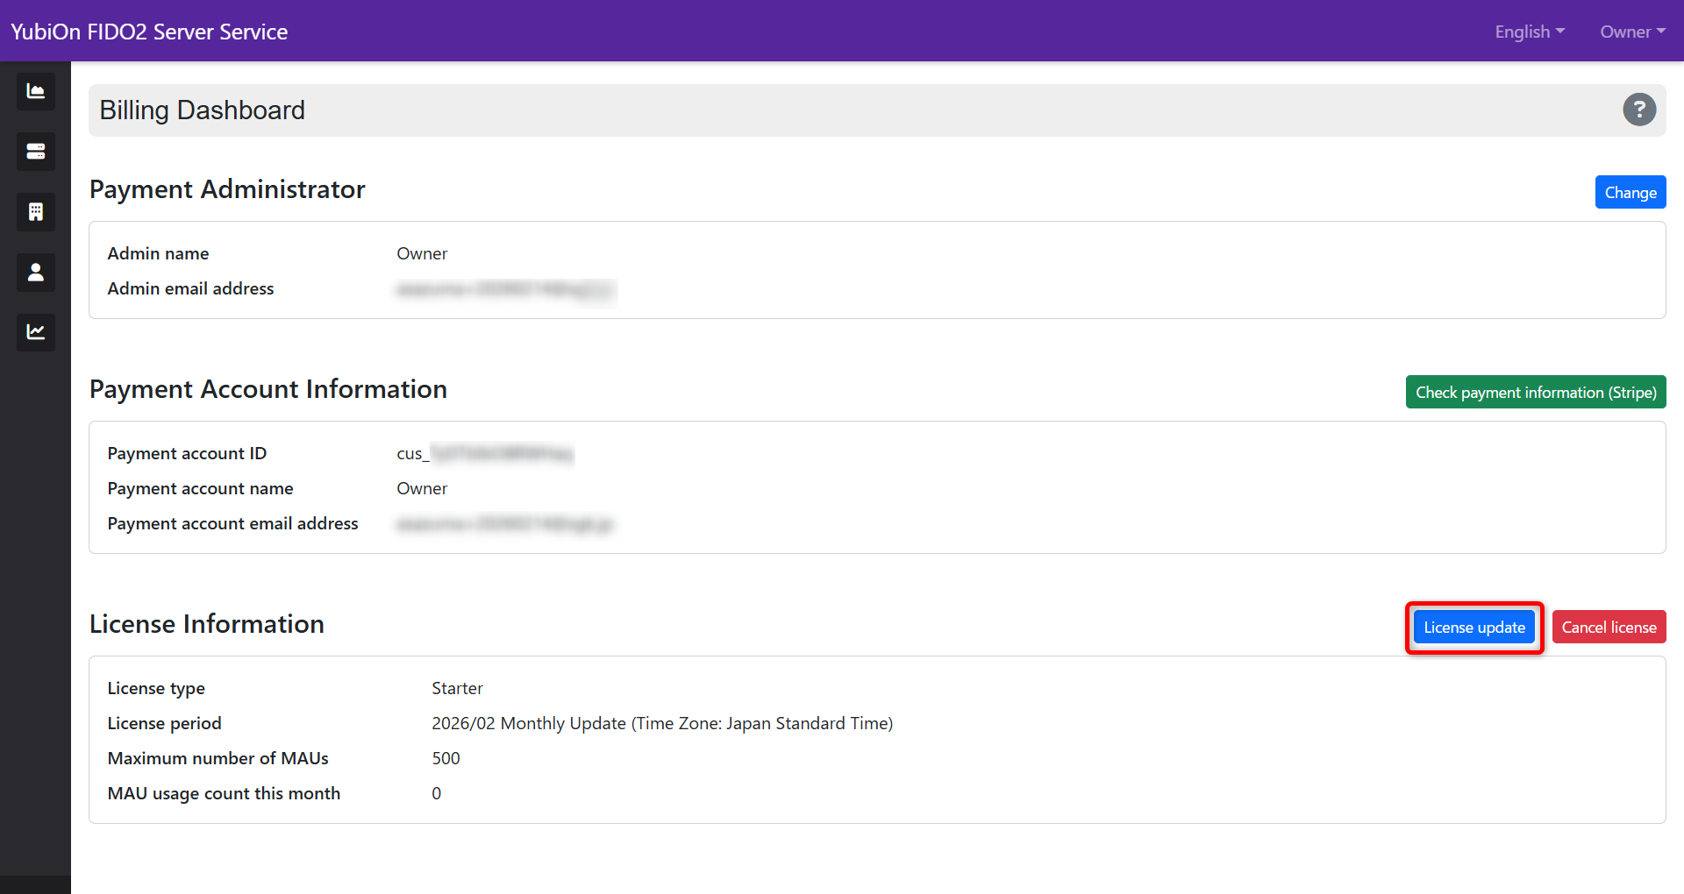Screen dimensions: 1684x894
Task: Click the 2026/02 Monthly Update license period
Action: click(x=661, y=724)
